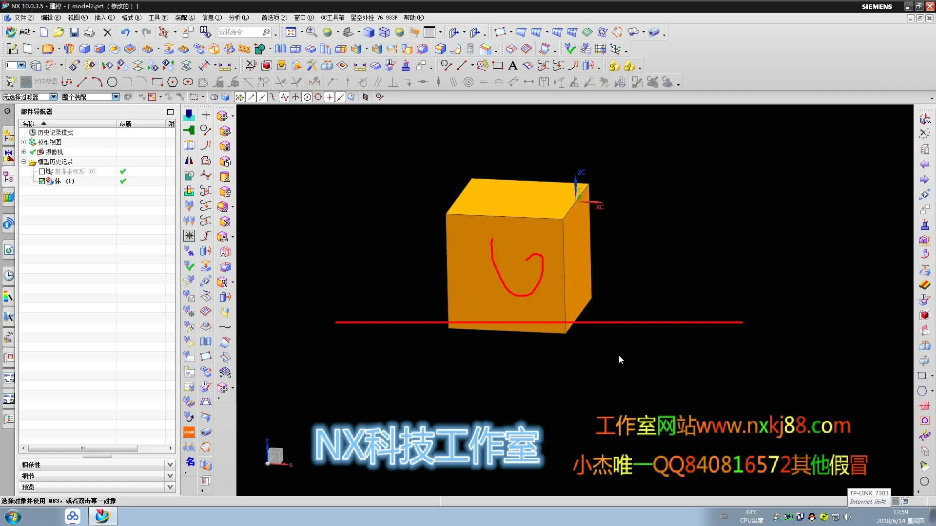
Task: Click the Fit view icon
Action: click(x=291, y=32)
